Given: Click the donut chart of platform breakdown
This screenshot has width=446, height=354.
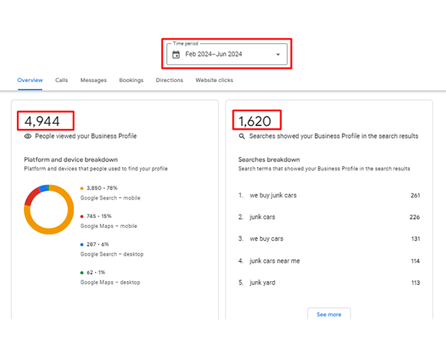Looking at the screenshot, I should click(x=49, y=210).
